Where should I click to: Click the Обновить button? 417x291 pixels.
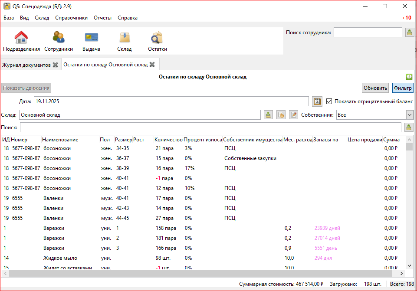tap(375, 88)
